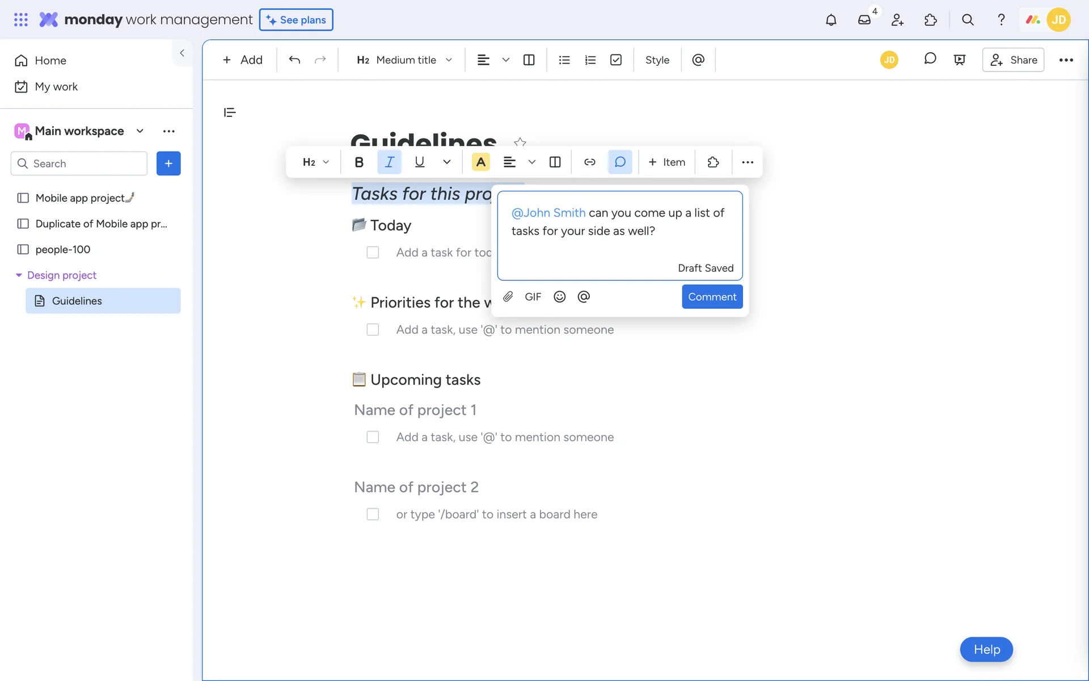Viewport: 1089px width, 681px height.
Task: Tick checkbox under Name of project 1
Action: point(373,437)
